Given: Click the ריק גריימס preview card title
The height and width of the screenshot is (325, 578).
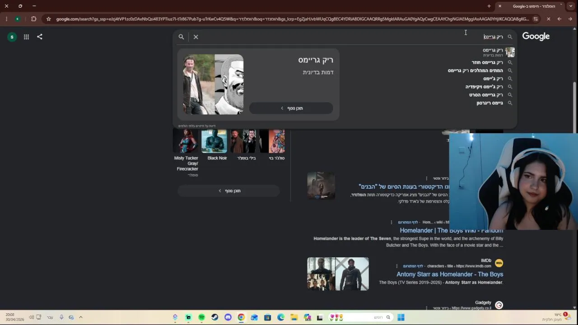Looking at the screenshot, I should 316,60.
